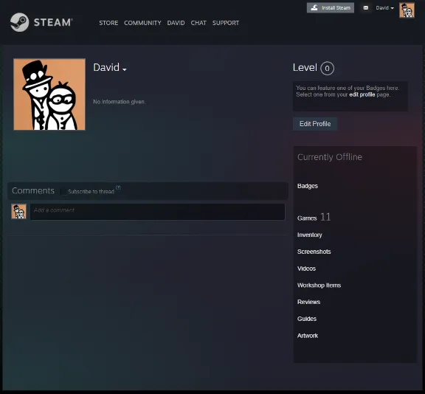Open the Games link in the sidebar
This screenshot has height=394, width=425.
tap(307, 218)
